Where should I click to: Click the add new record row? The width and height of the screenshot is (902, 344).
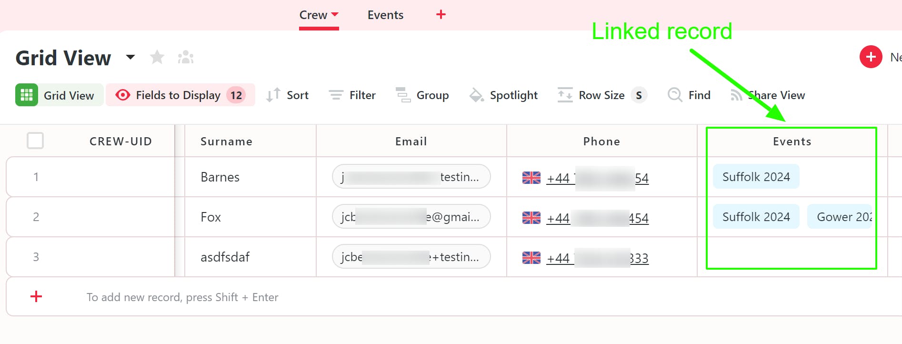182,297
